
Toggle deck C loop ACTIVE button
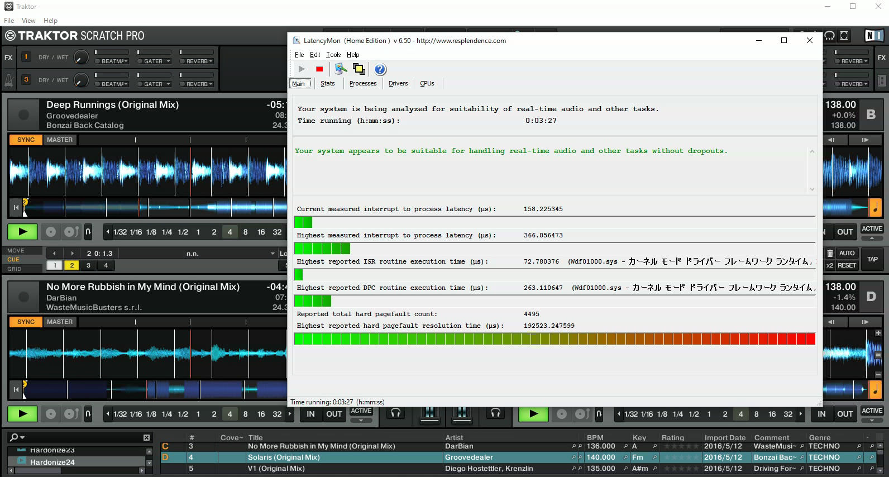[361, 411]
